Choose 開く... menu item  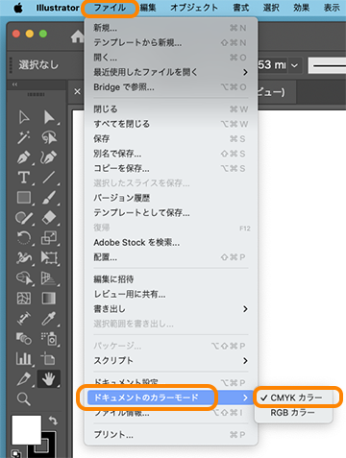coord(170,58)
